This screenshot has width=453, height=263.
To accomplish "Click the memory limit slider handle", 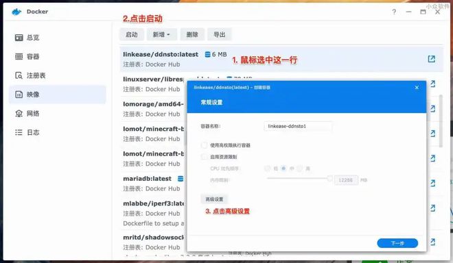I will (x=329, y=179).
